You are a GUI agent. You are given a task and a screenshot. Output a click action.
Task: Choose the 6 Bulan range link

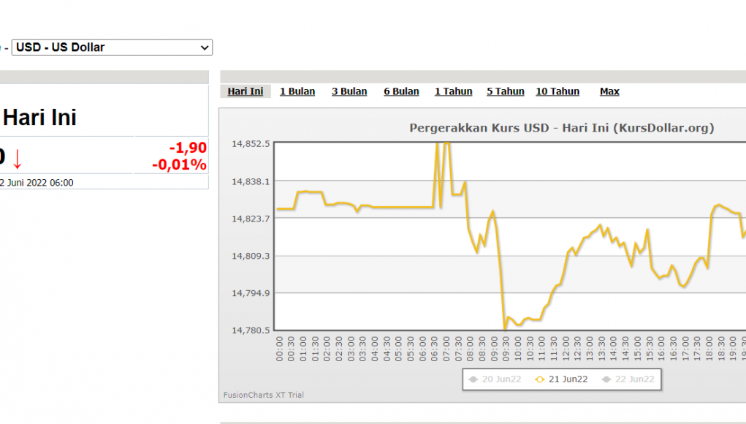coord(401,91)
